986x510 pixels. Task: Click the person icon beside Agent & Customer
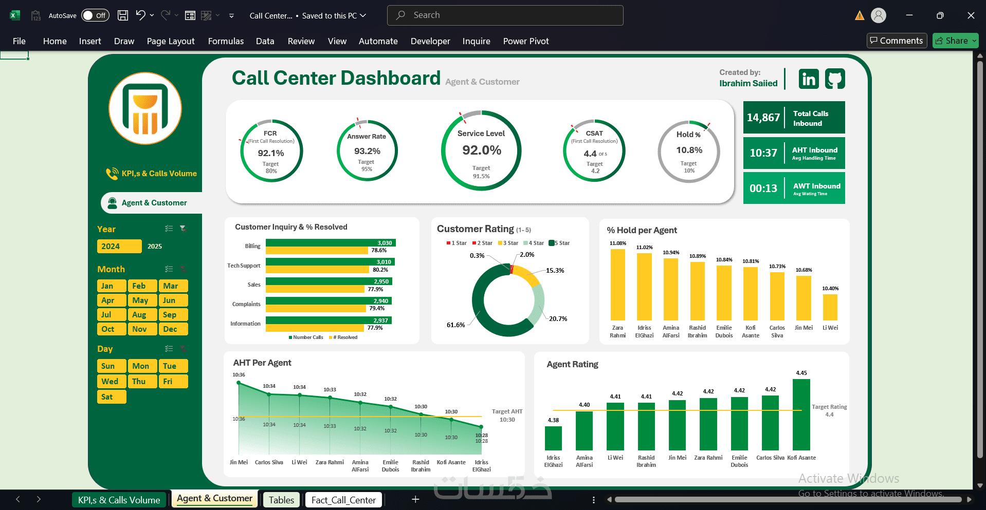tap(112, 203)
